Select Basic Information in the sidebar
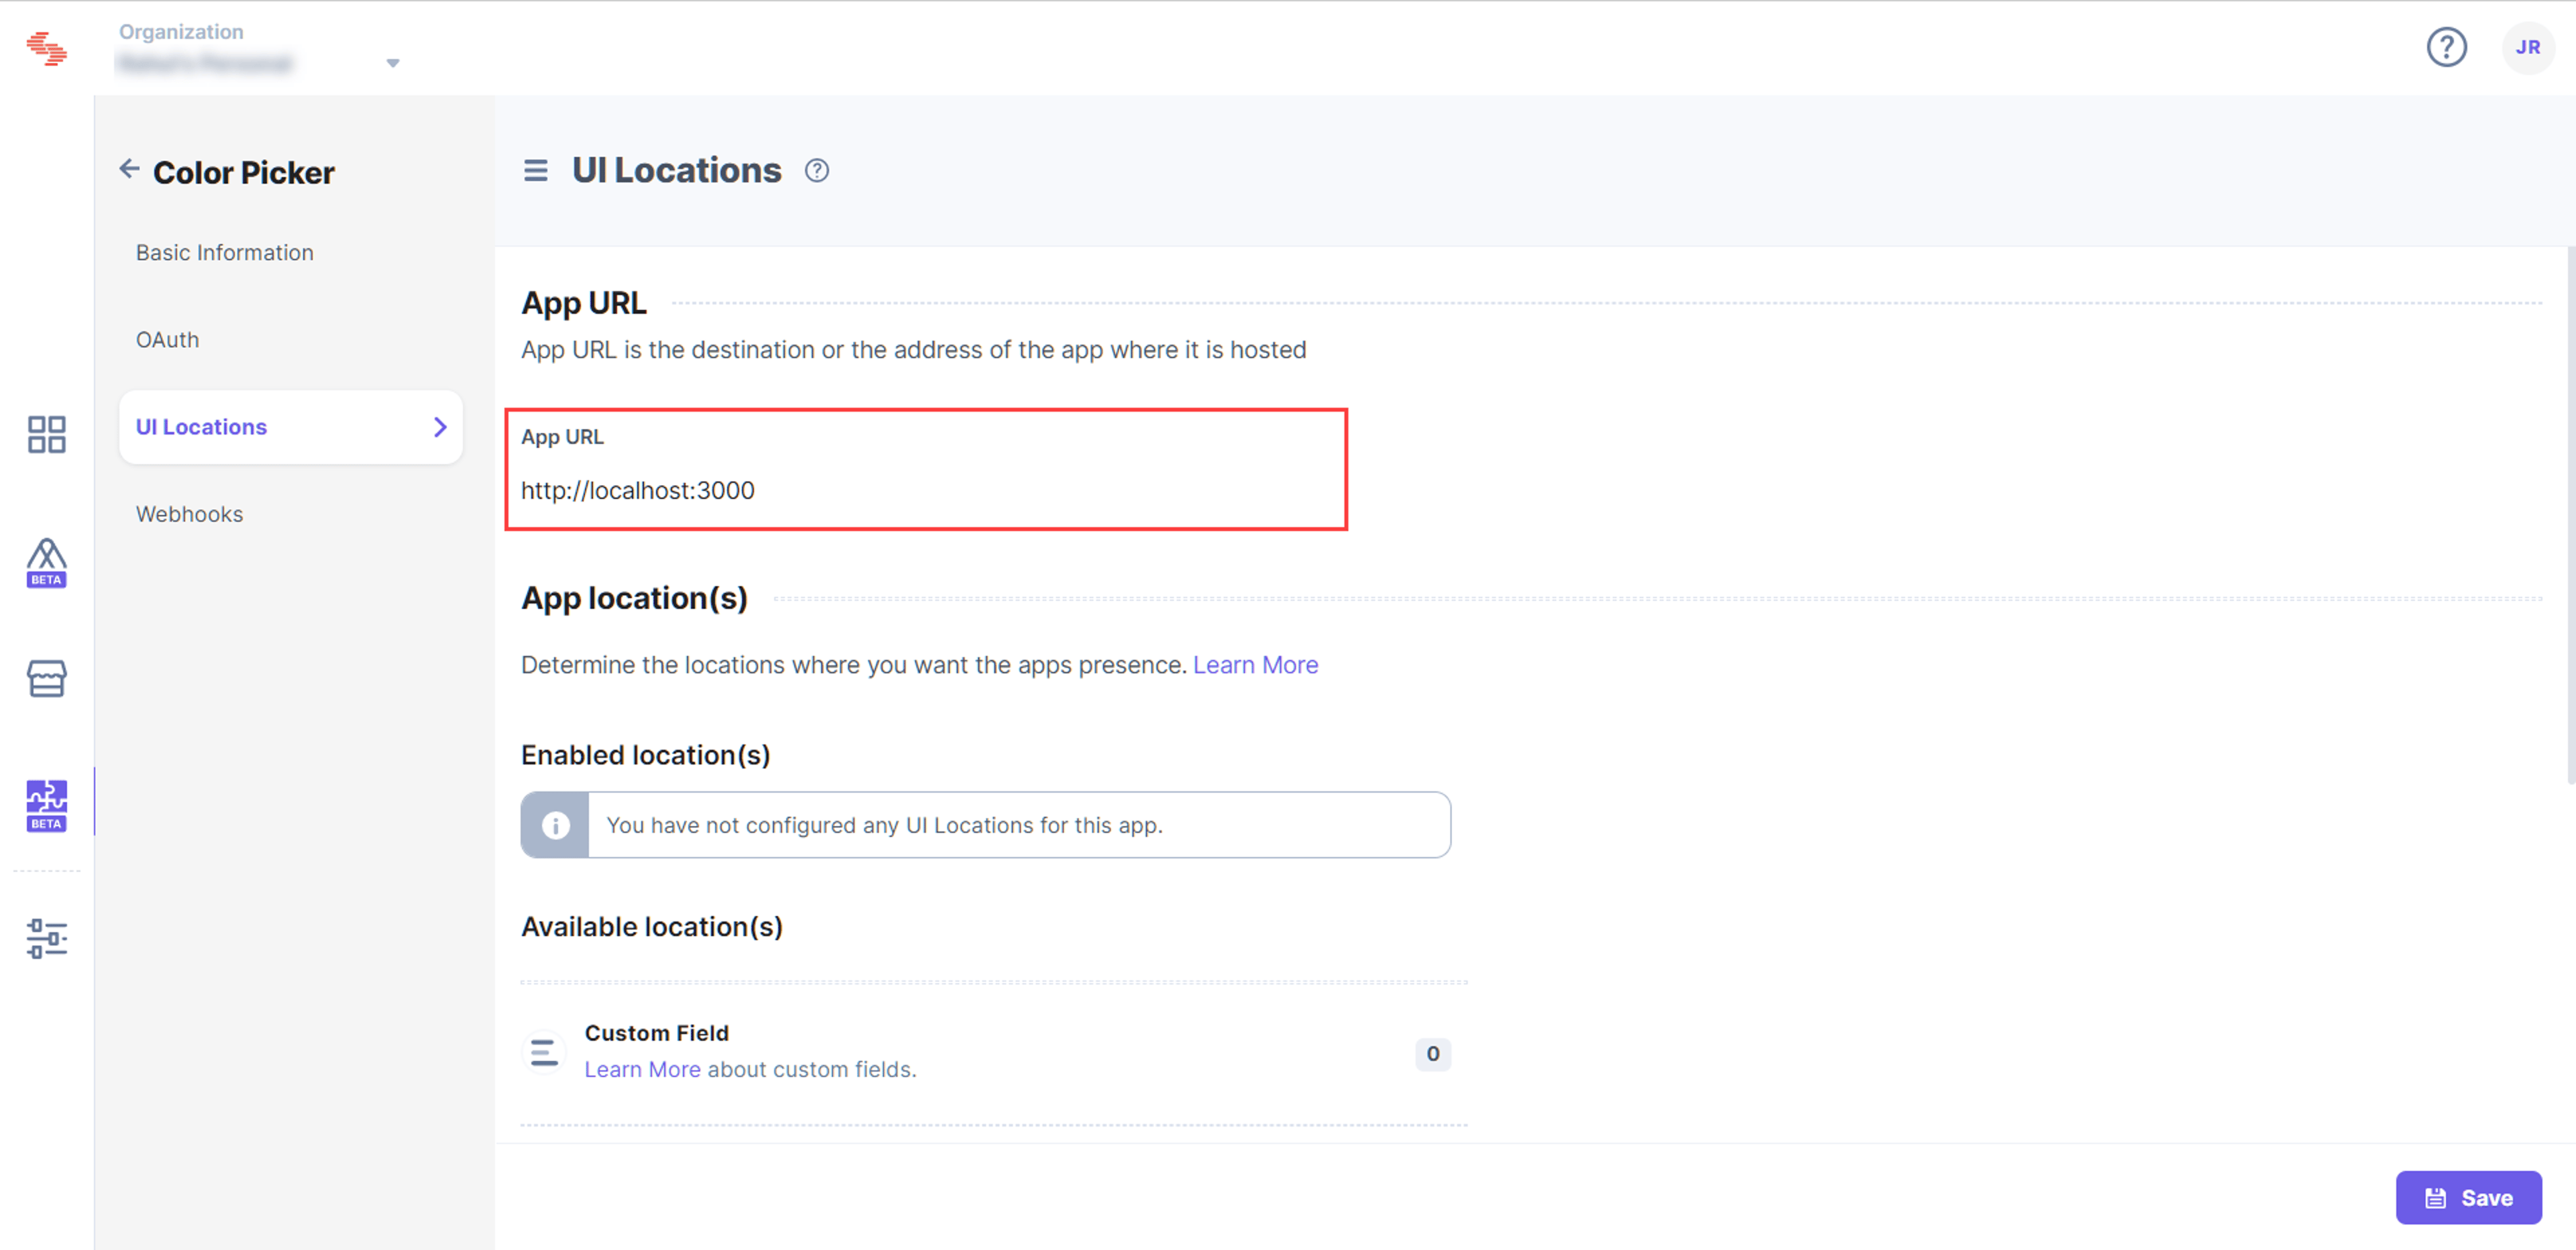Viewport: 2576px width, 1250px height. tap(225, 253)
